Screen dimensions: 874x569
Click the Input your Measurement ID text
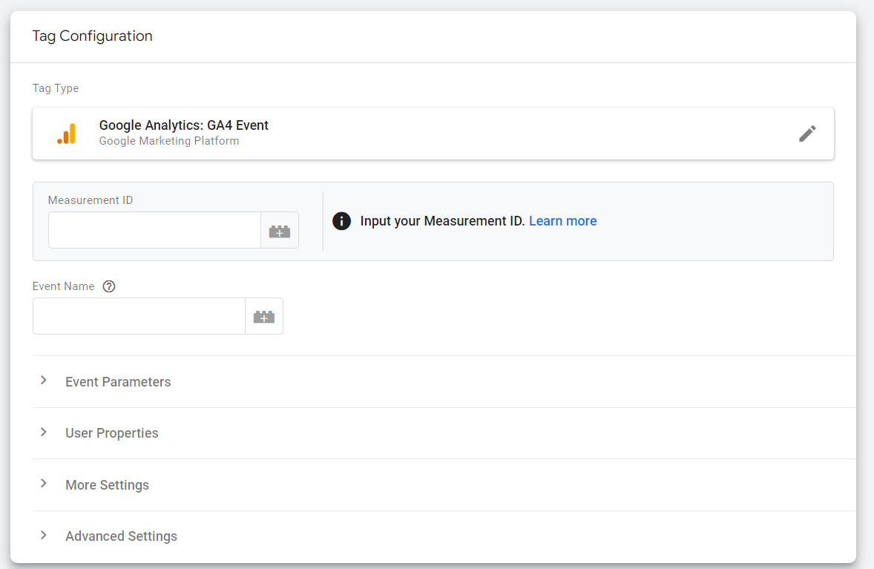(443, 221)
